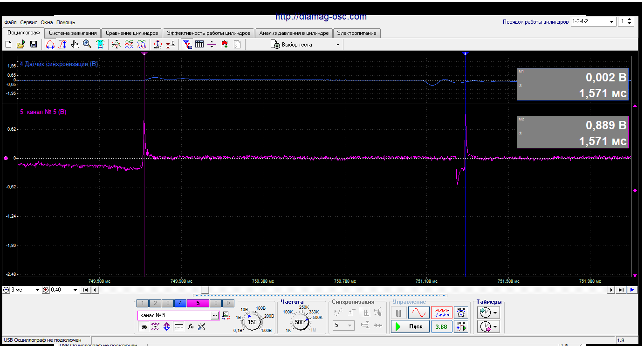Click the pause button in Управление

[x=398, y=313]
